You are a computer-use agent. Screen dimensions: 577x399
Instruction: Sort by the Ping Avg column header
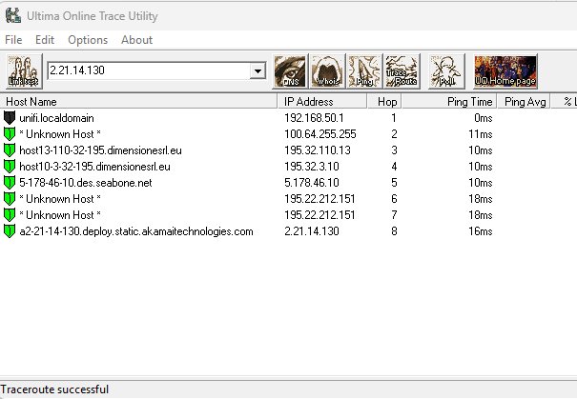pyautogui.click(x=524, y=101)
